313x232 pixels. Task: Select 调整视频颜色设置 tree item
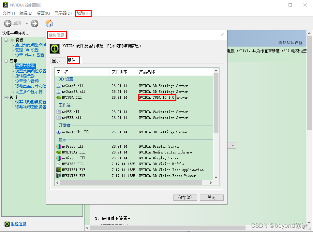click(31, 102)
